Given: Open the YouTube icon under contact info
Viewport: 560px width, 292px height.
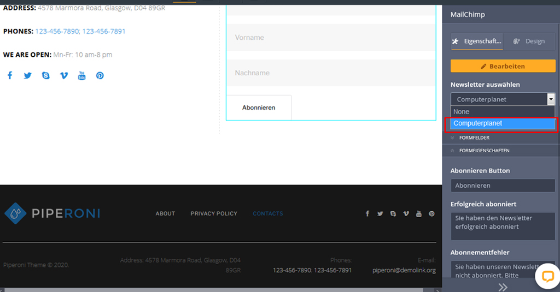Looking at the screenshot, I should click(x=81, y=75).
